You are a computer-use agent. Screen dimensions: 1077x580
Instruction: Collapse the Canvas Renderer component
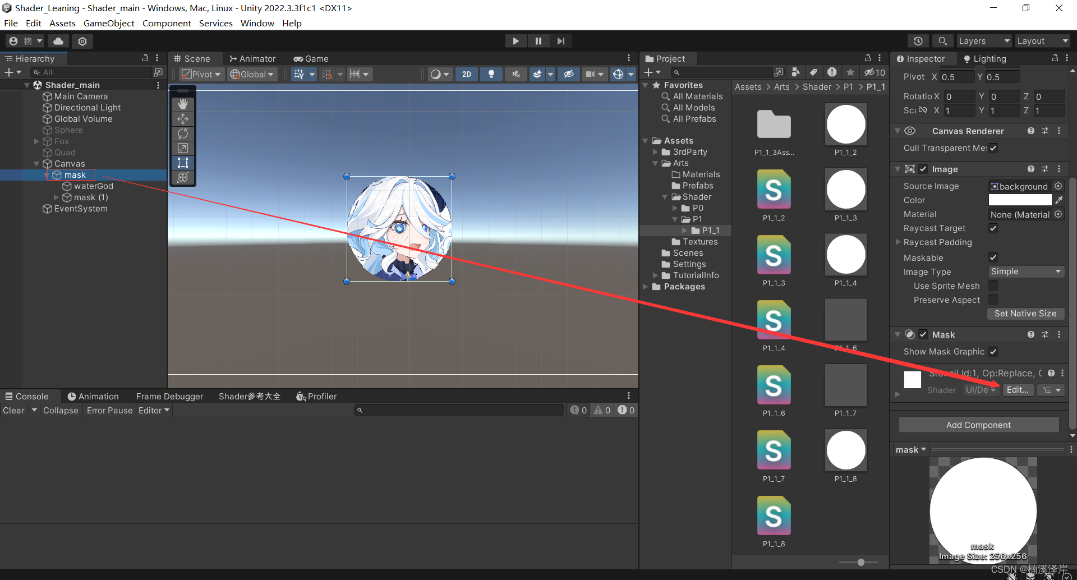coord(897,131)
